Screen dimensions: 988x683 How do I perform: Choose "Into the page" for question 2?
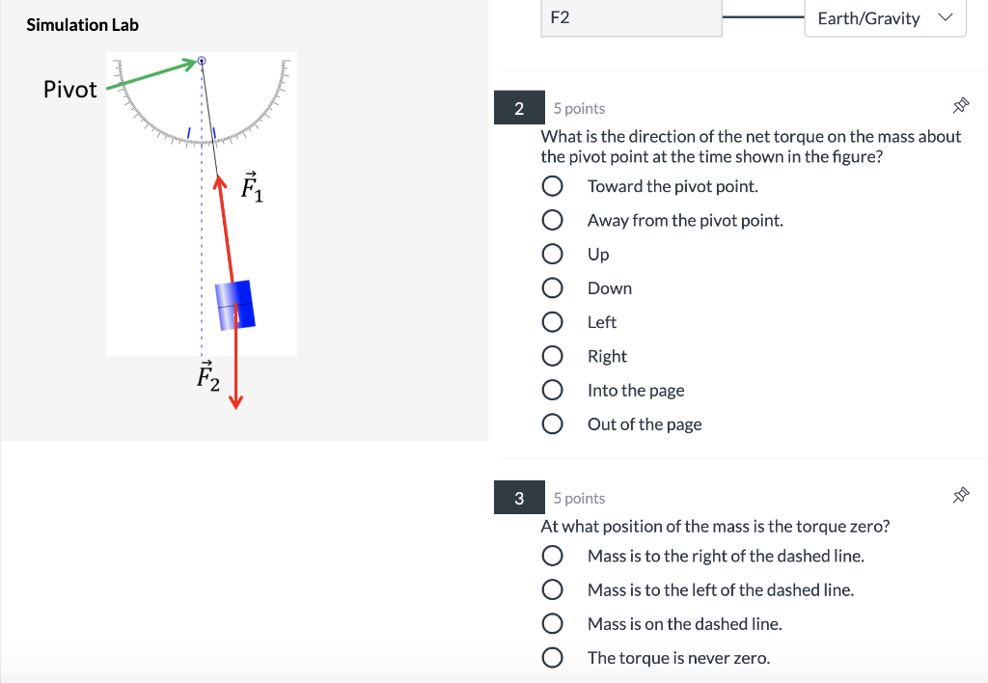552,389
